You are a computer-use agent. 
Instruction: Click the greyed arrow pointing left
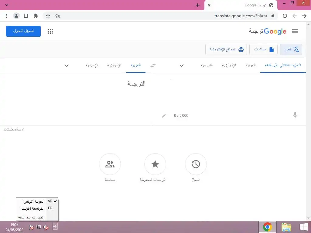[x=295, y=16]
